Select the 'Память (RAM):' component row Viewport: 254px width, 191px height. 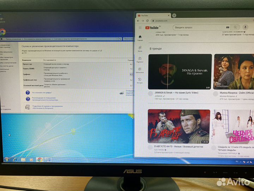pos(78,69)
